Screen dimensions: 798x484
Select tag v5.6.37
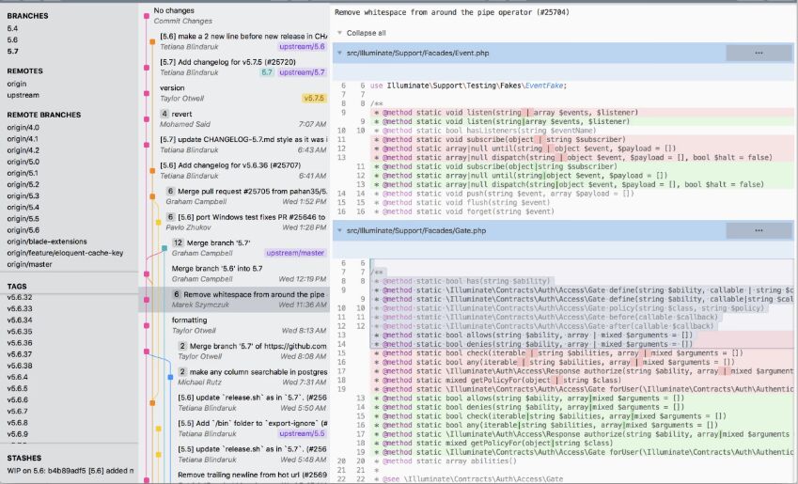tap(20, 354)
